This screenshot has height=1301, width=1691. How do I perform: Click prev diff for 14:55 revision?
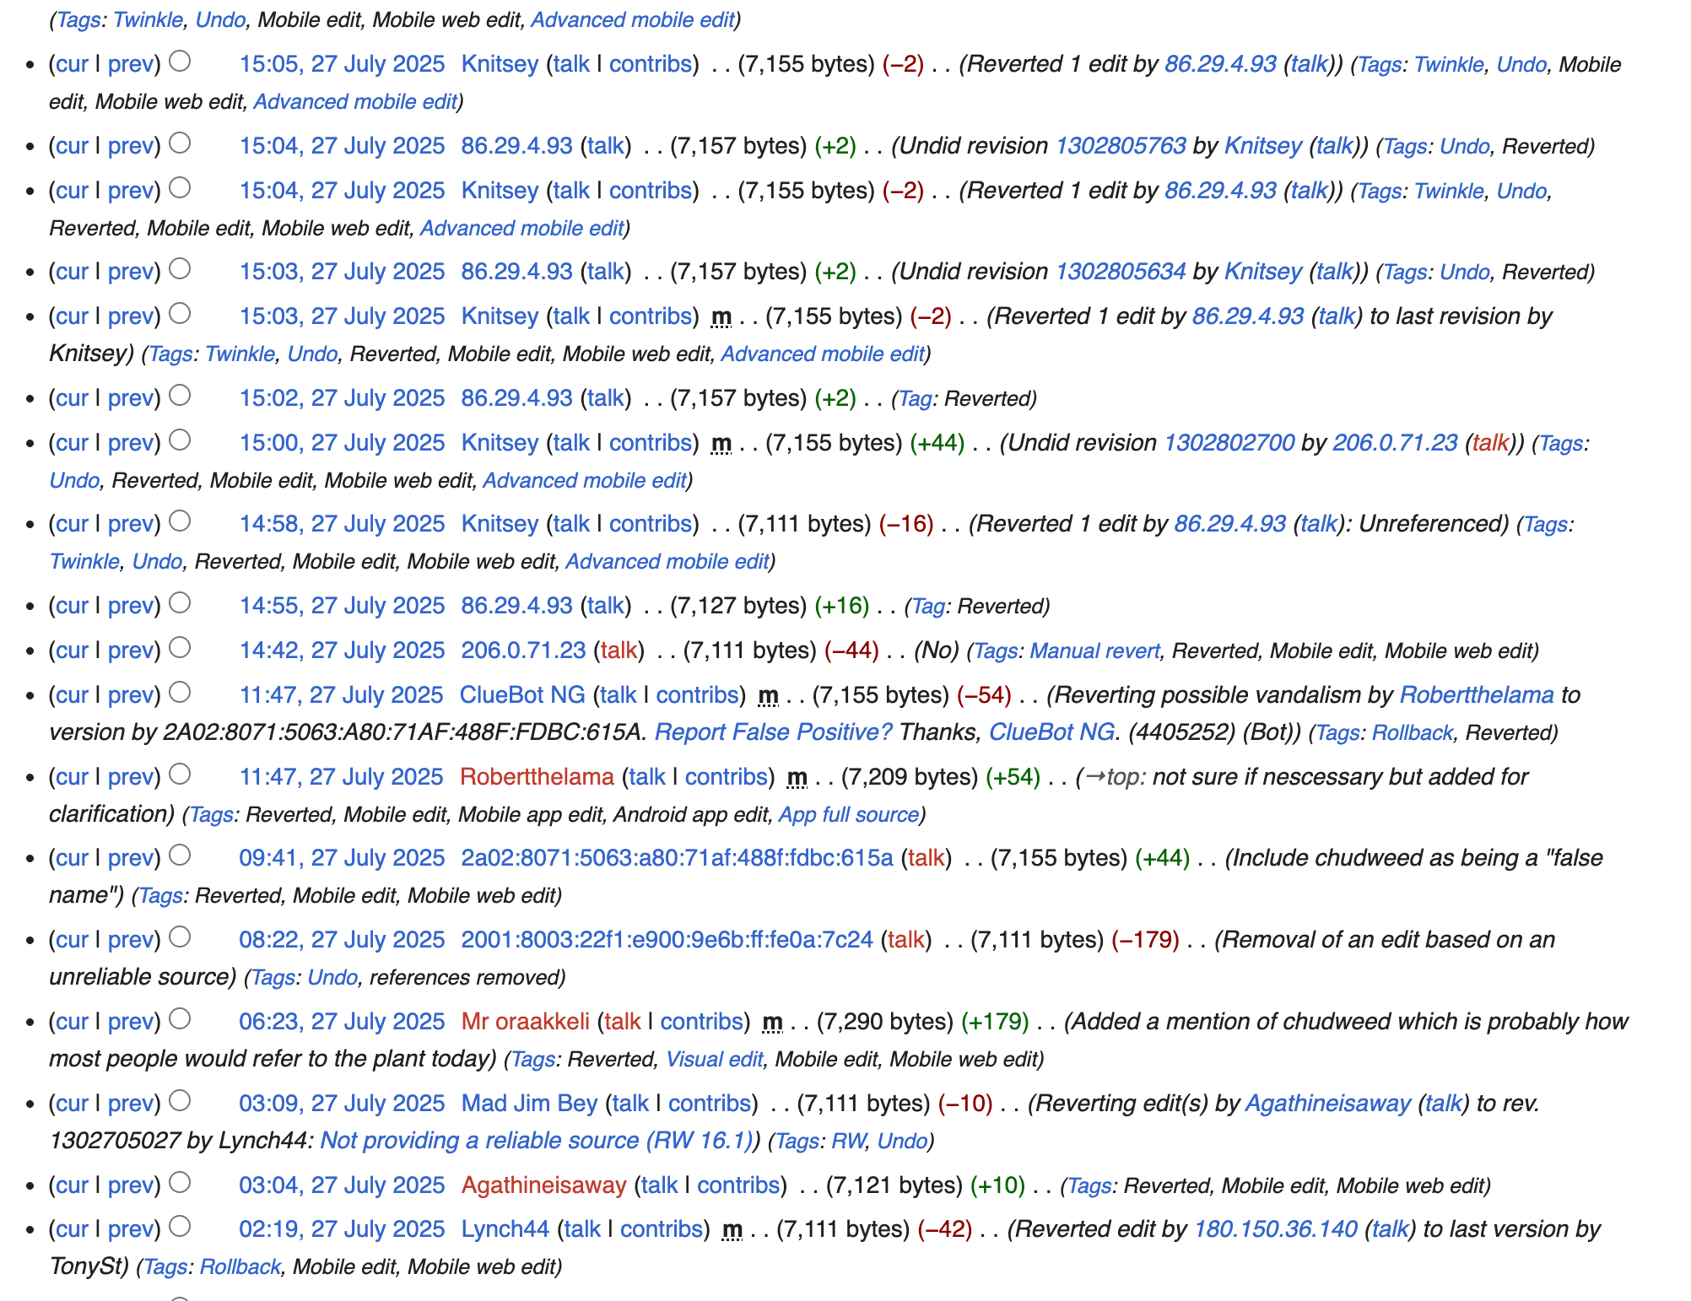tap(130, 605)
